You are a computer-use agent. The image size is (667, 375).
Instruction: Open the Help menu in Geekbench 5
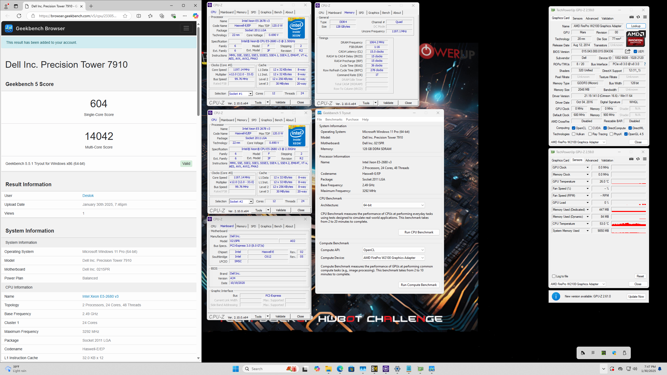point(365,119)
